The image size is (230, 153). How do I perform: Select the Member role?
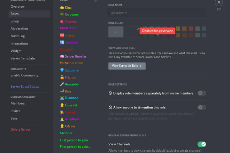[x=66, y=133]
